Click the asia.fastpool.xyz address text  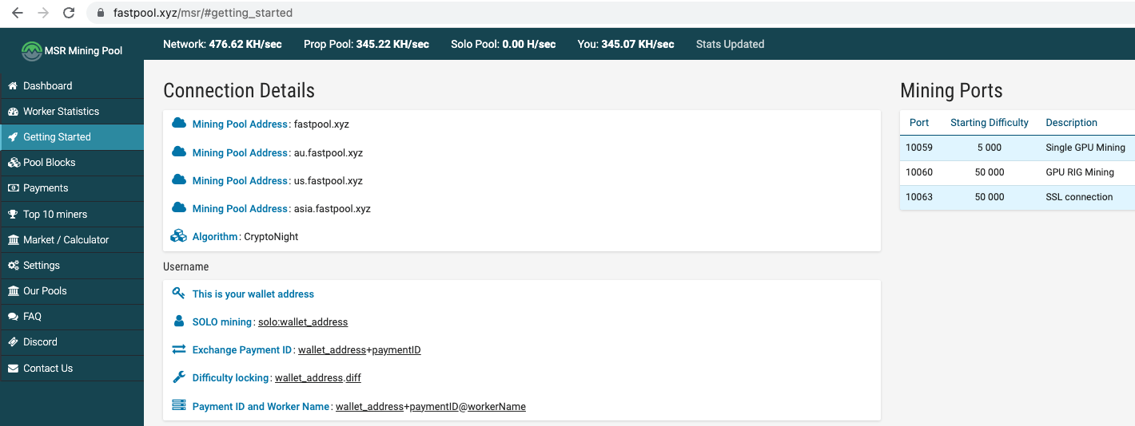333,209
